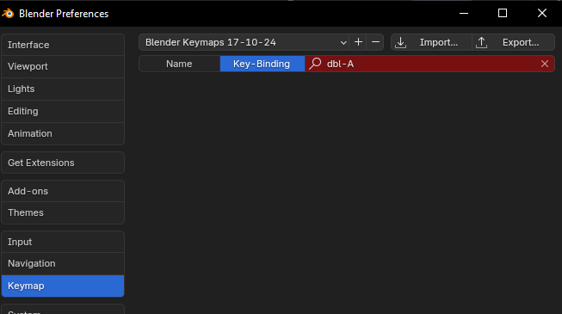Show Animation preferences
Screen dimensions: 562x314
click(x=63, y=133)
